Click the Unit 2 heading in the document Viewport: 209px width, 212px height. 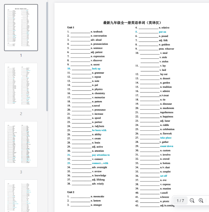(71, 192)
